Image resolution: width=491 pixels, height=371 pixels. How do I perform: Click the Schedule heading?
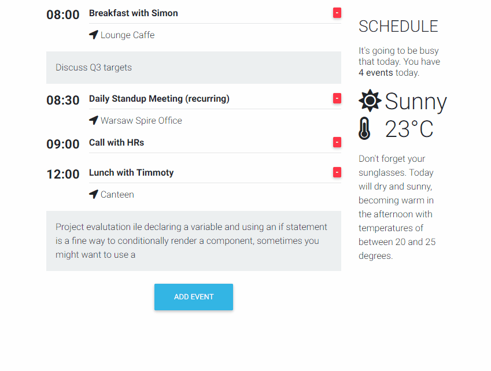pos(398,26)
